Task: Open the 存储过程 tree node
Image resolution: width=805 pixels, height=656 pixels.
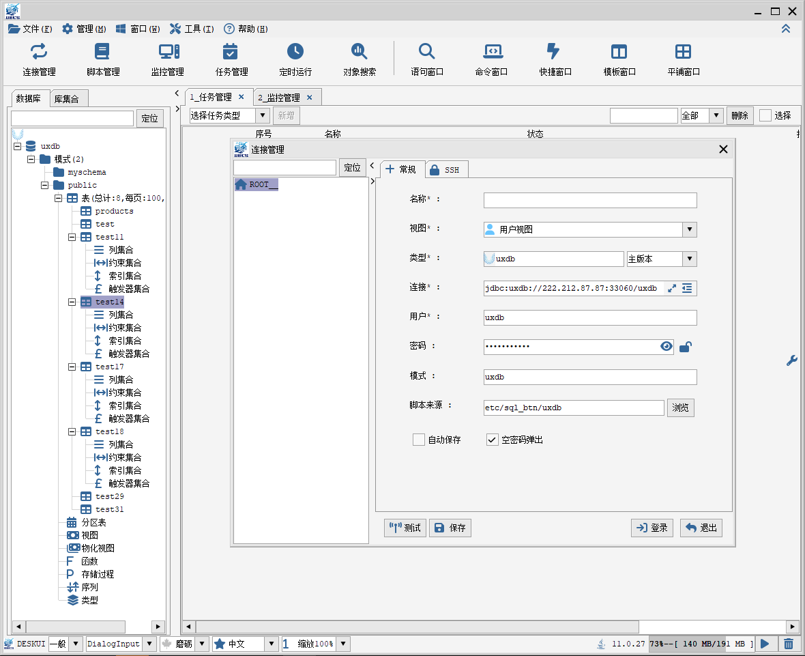Action: click(90, 574)
